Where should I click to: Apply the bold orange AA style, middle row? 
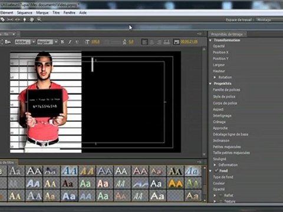pos(175,184)
